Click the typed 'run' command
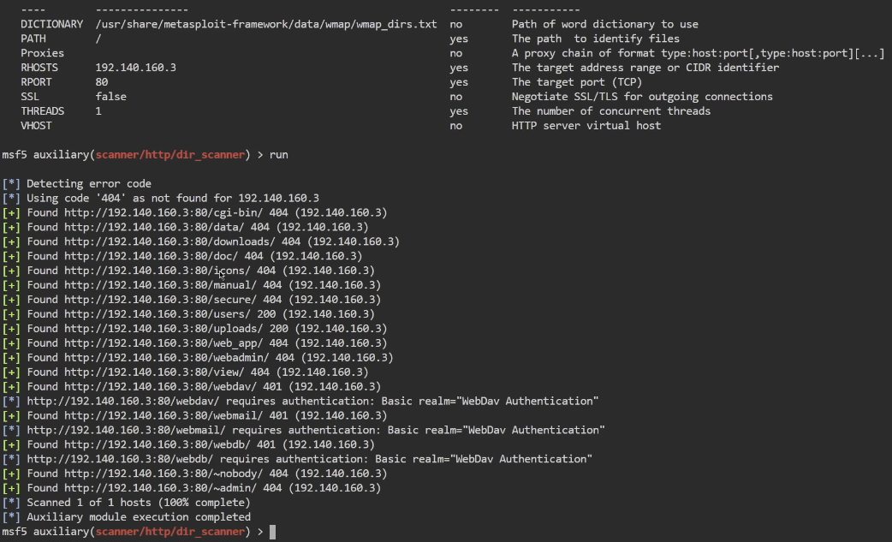The image size is (892, 542). [x=279, y=155]
